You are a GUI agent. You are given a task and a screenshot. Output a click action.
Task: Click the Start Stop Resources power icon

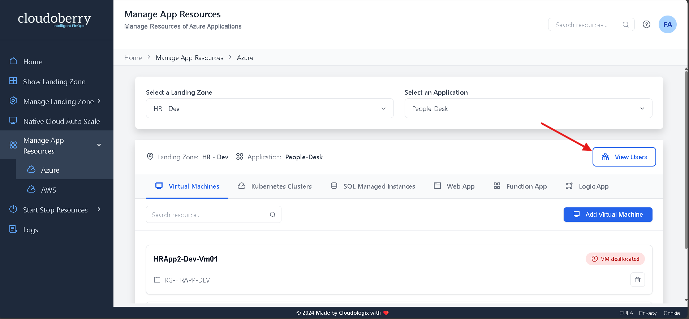coord(13,209)
